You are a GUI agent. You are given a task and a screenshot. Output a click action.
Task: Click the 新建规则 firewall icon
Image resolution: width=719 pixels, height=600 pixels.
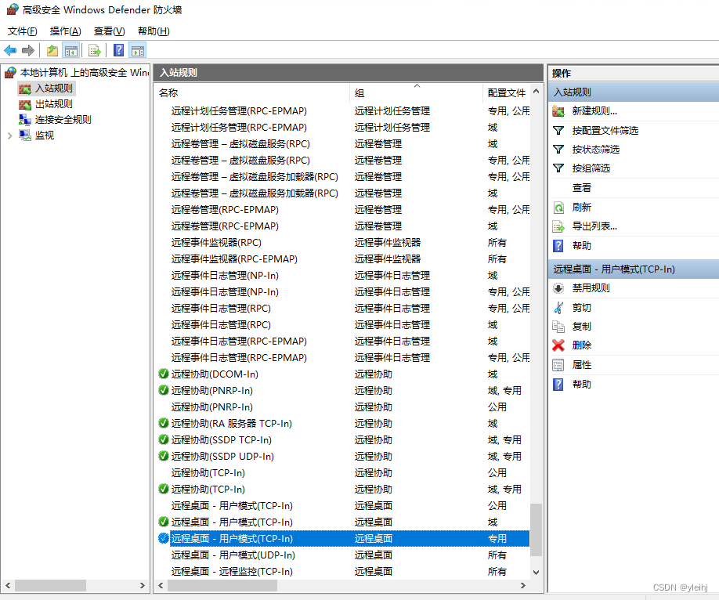(558, 111)
